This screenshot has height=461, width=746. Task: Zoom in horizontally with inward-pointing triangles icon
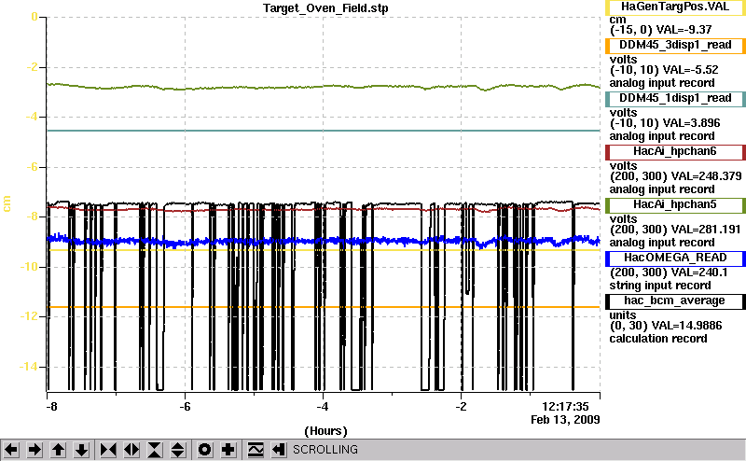108,450
